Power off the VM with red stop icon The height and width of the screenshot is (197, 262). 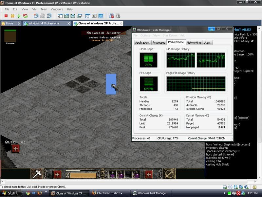pos(6,16)
